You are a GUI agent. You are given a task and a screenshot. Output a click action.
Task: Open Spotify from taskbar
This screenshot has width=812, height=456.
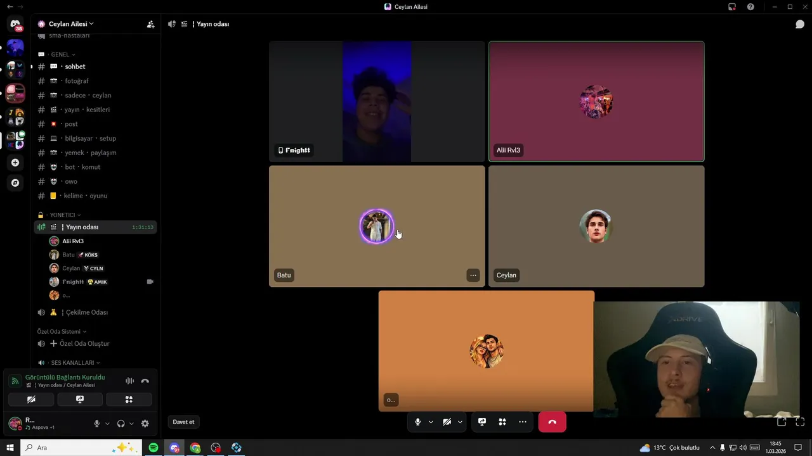pos(154,448)
